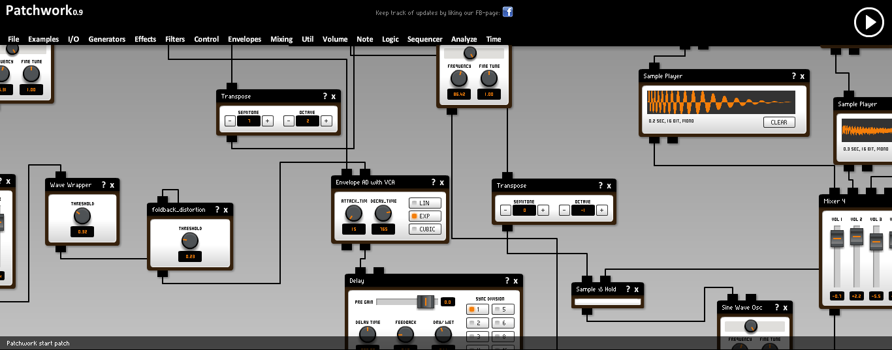Close the Transpose module with octave -1
This screenshot has height=350, width=892.
tap(609, 186)
